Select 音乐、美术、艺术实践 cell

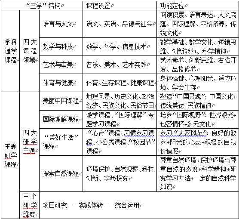coord(119,65)
